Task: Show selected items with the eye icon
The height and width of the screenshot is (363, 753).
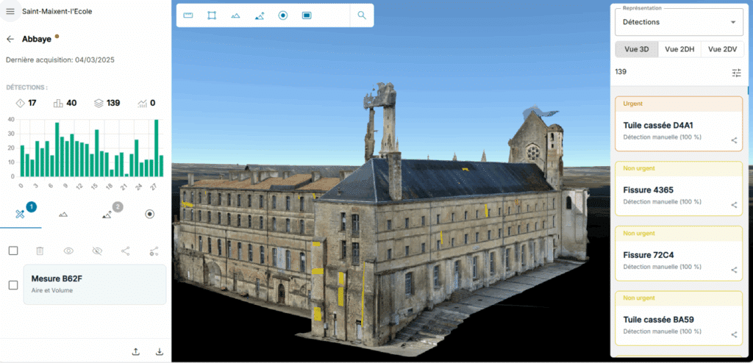Action: point(68,251)
